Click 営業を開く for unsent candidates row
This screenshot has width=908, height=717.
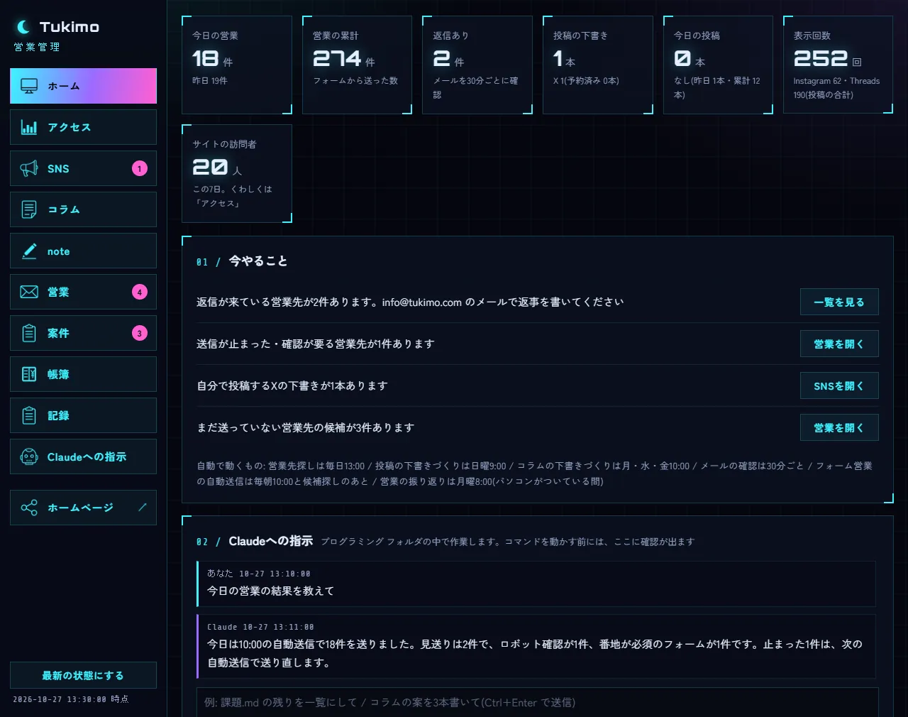(839, 427)
